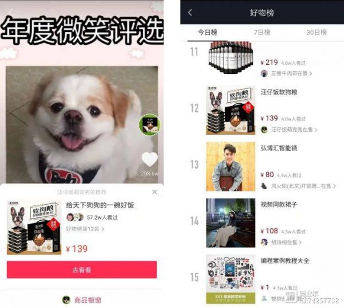Open seller avatar next to 正善牛肉哥在售
Image resolution: width=344 pixels, height=308 pixels.
[x=264, y=73]
